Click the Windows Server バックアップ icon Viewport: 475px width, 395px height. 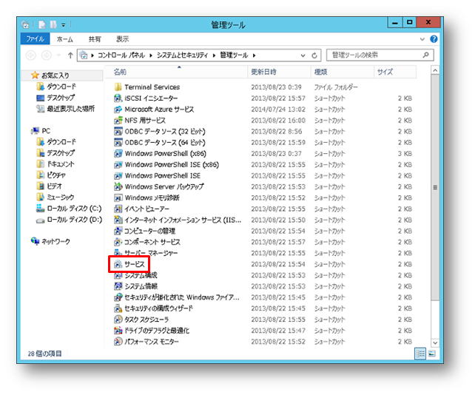tap(118, 186)
